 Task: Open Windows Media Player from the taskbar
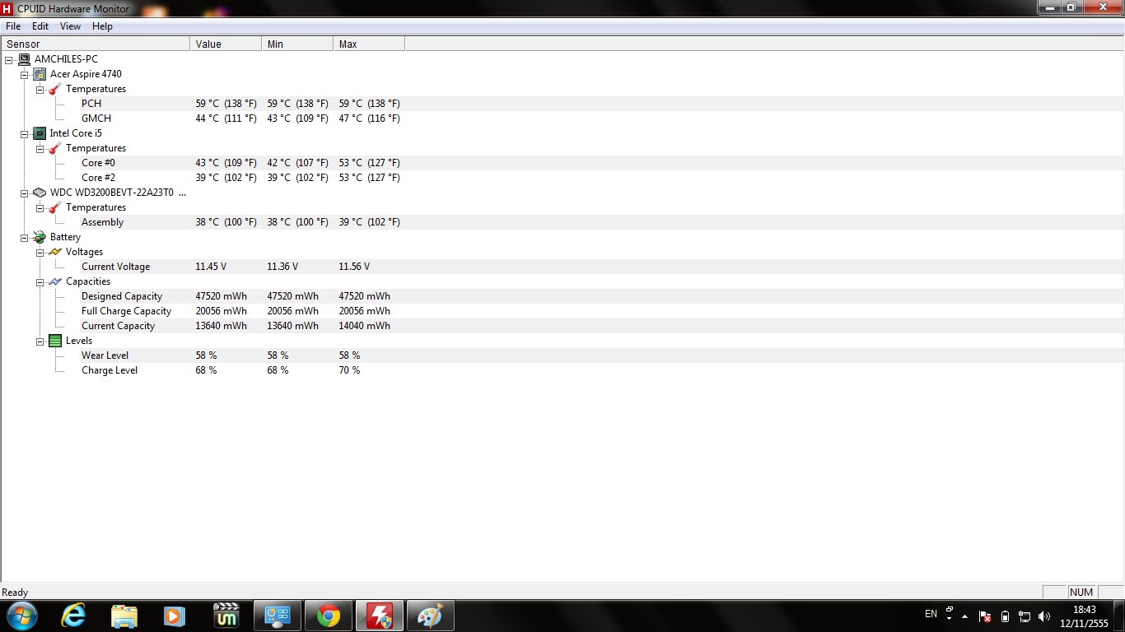coord(174,616)
